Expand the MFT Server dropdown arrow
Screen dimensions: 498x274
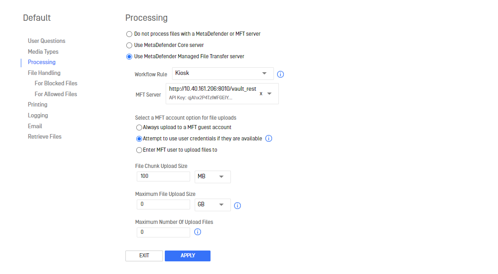(269, 93)
